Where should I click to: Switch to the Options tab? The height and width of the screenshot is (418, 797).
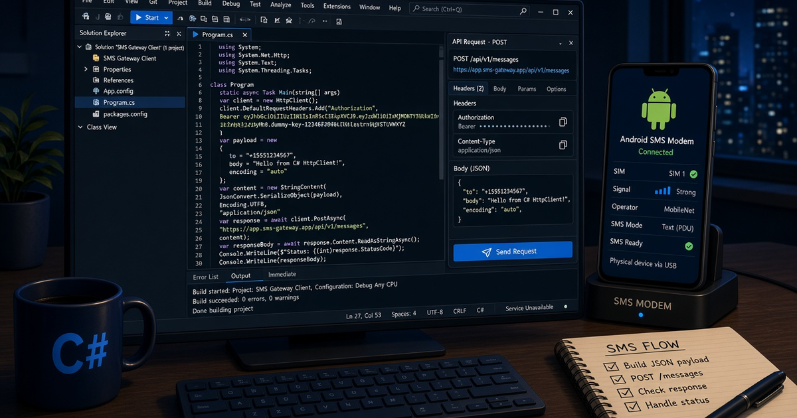click(x=557, y=89)
